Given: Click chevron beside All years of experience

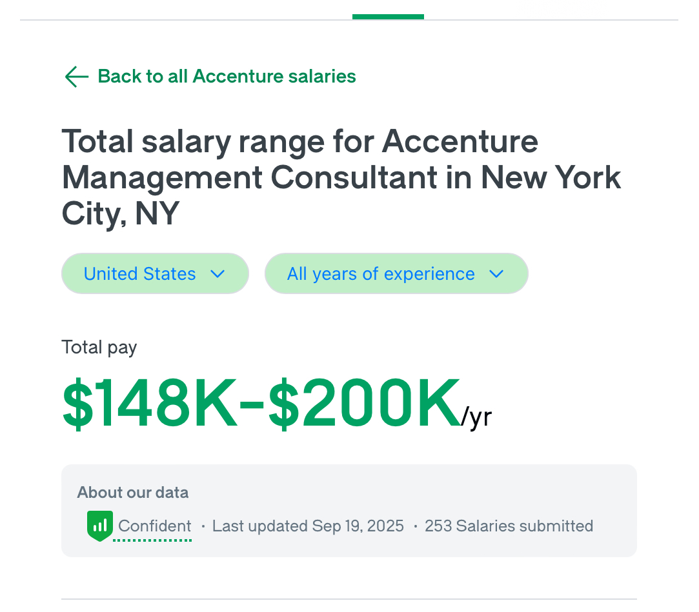Looking at the screenshot, I should click(496, 274).
